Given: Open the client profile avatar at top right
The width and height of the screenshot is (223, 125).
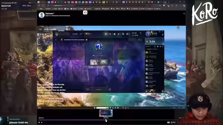Looking at the screenshot, I should (x=148, y=34).
